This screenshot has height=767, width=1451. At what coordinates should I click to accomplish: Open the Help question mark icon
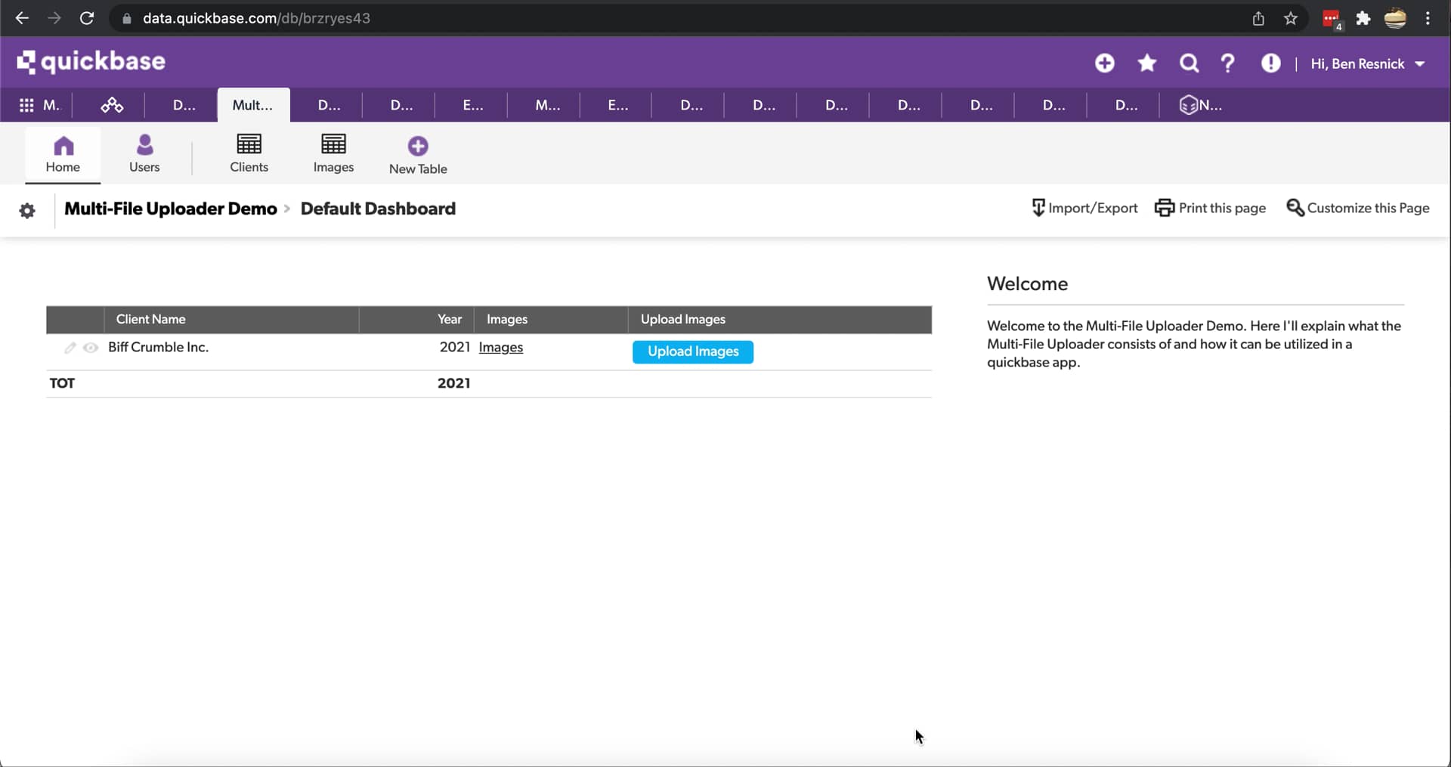tap(1228, 63)
